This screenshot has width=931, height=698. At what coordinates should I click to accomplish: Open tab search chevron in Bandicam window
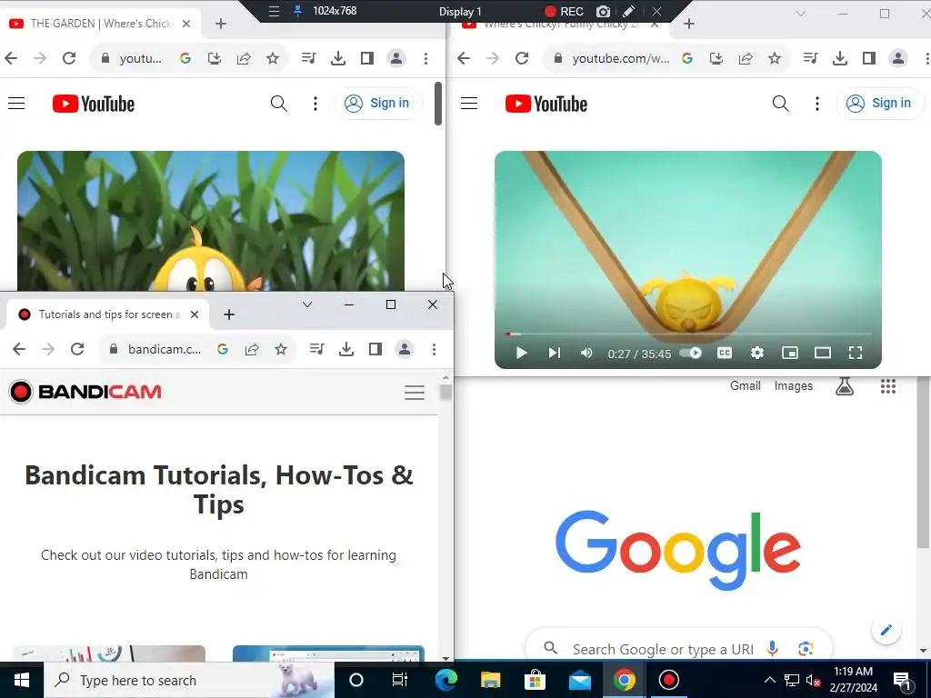coord(307,304)
